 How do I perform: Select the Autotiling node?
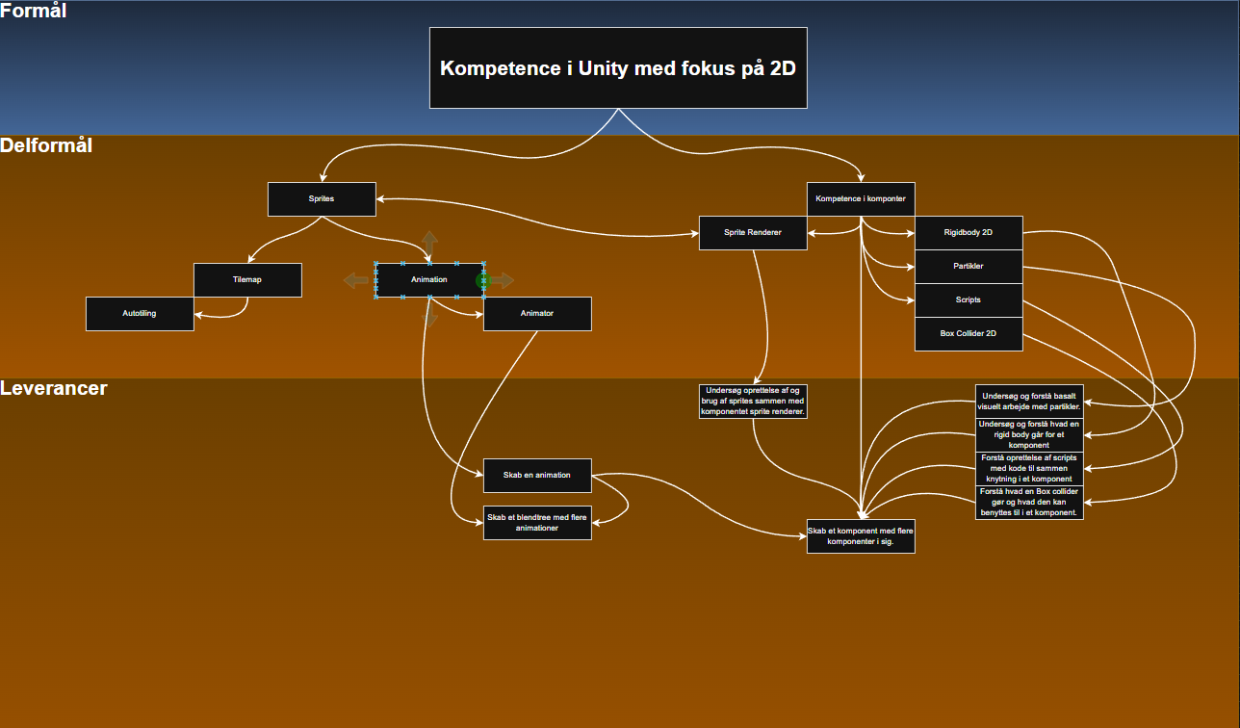140,314
